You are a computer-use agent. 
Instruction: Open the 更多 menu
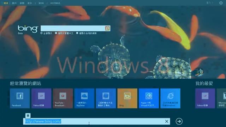coord(30,3)
